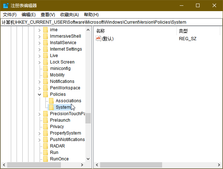This screenshot has width=223, height=169.
Task: Expand the Notifications key
Action: 40,82
